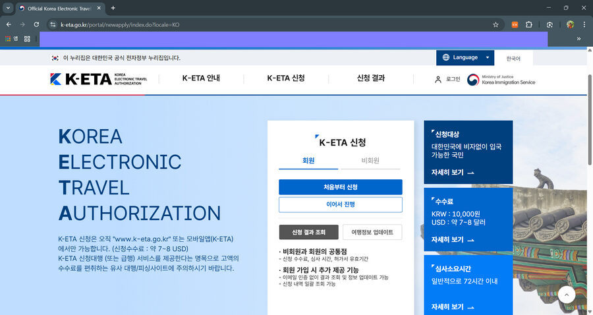Click the screenshot capture extension icon
593x315 pixels.
[550, 24]
